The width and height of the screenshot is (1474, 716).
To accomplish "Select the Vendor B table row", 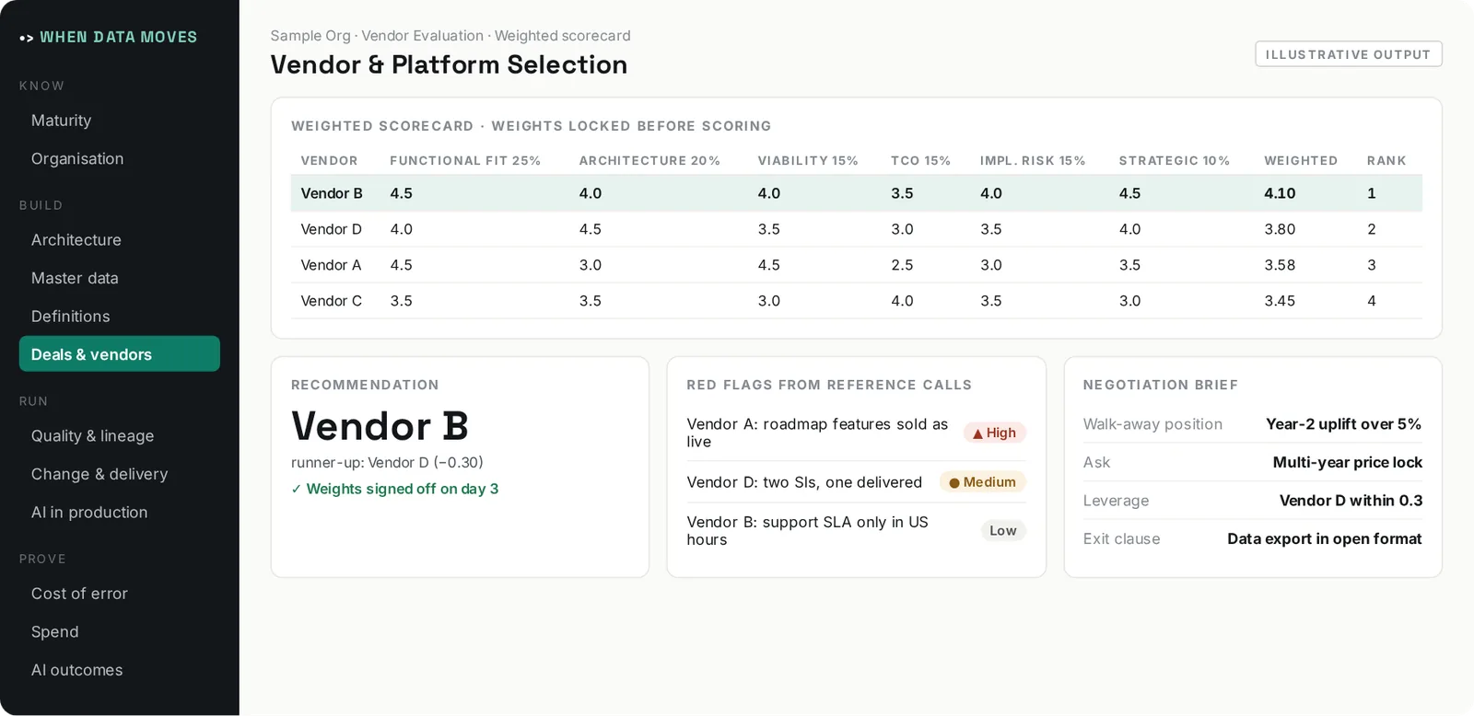I will click(x=857, y=193).
